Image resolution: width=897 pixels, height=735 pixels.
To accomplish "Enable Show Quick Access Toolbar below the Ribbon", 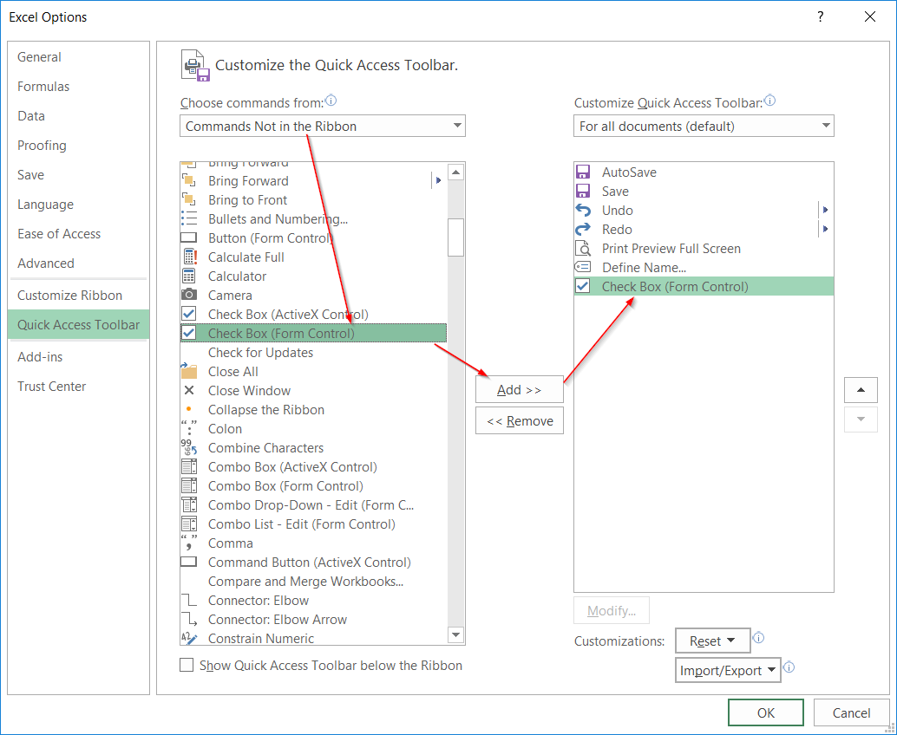I will pos(187,665).
